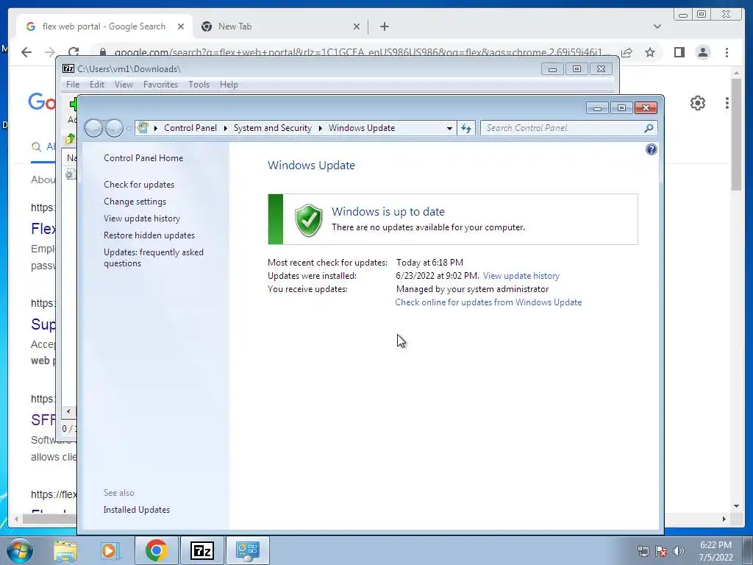Click the green shield status icon
753x565 pixels.
[x=308, y=220]
